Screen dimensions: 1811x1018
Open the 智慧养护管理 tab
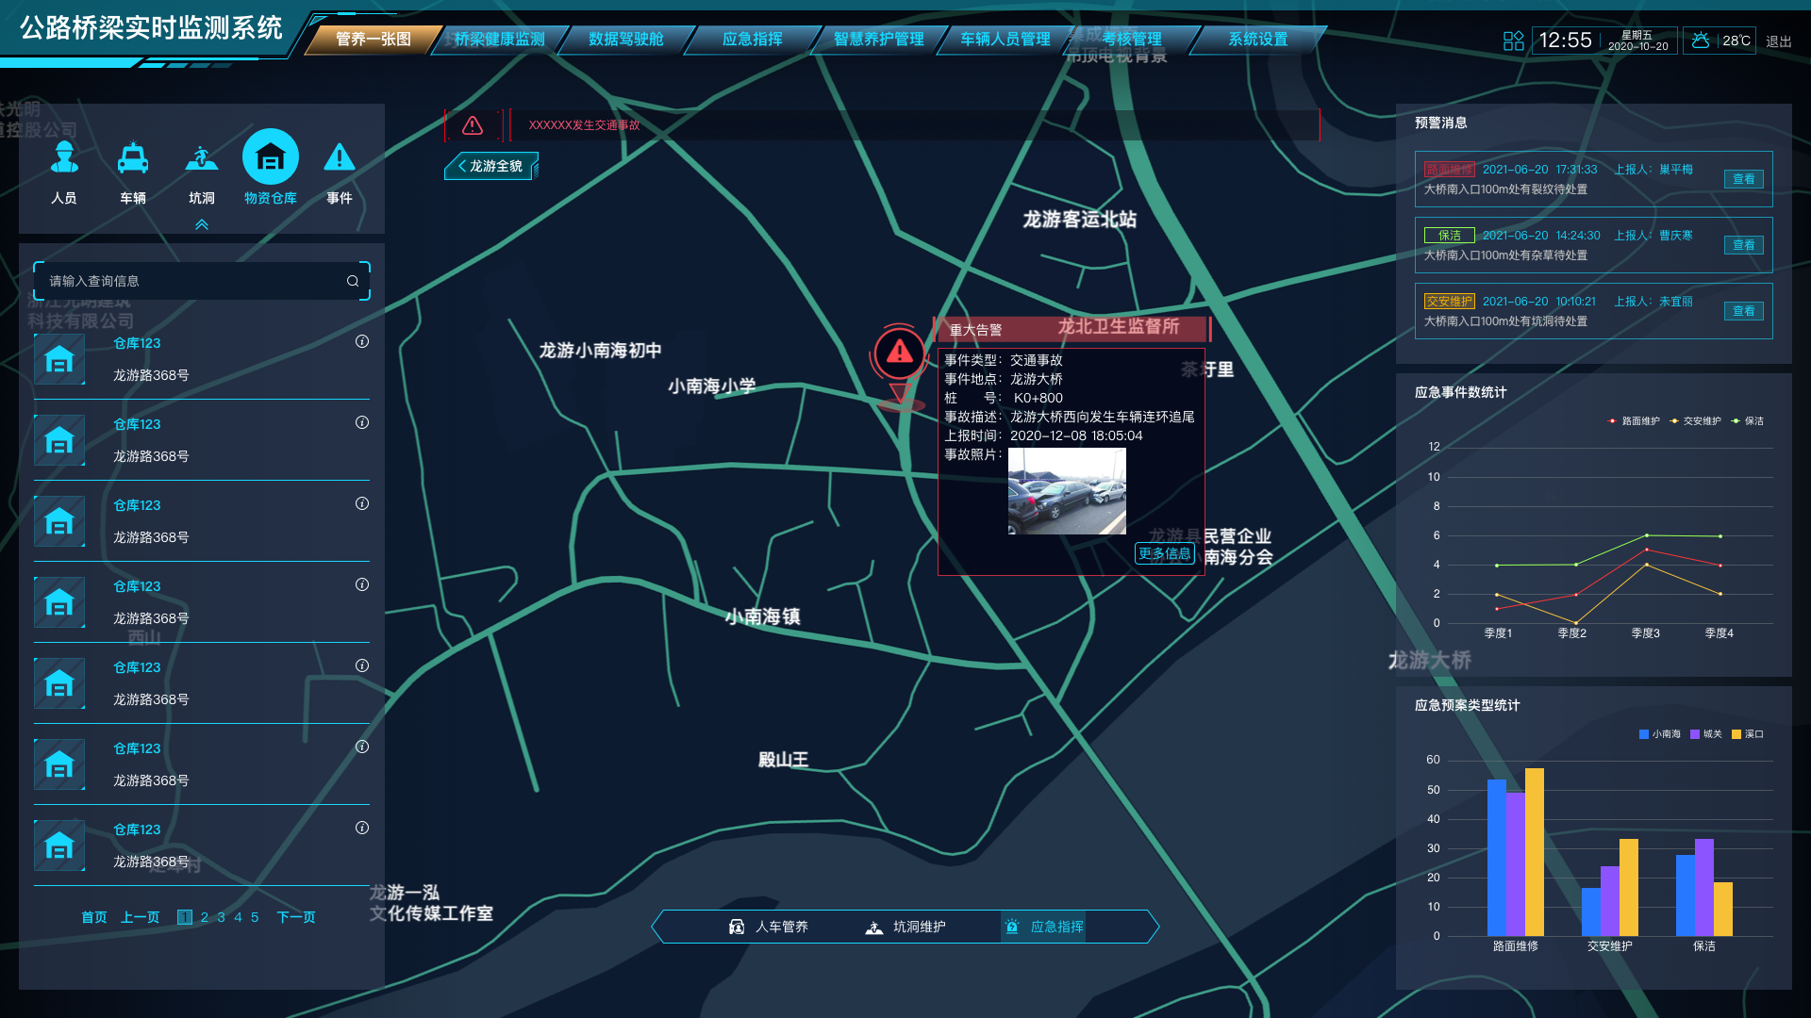pyautogui.click(x=879, y=40)
